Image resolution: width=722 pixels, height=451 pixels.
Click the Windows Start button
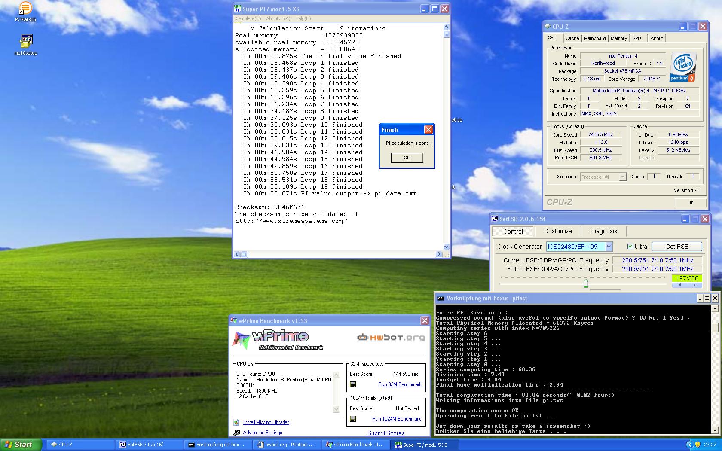click(x=21, y=445)
